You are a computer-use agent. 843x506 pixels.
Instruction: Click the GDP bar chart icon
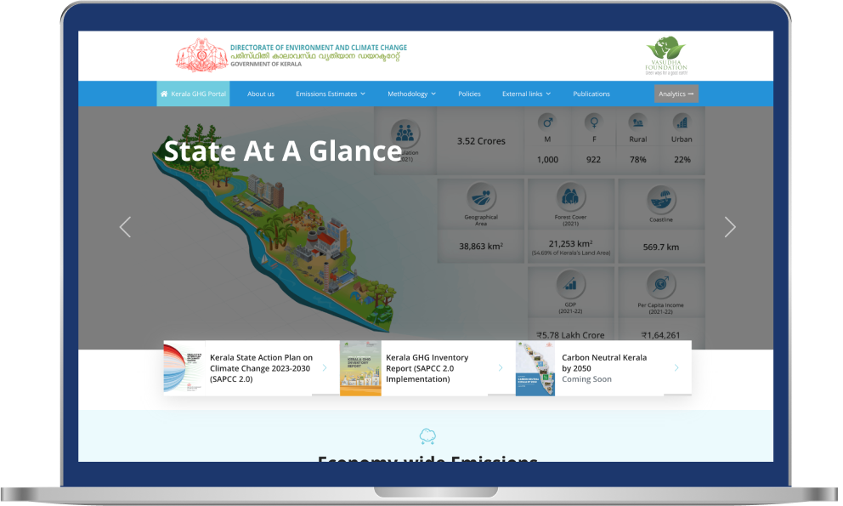[x=571, y=285]
